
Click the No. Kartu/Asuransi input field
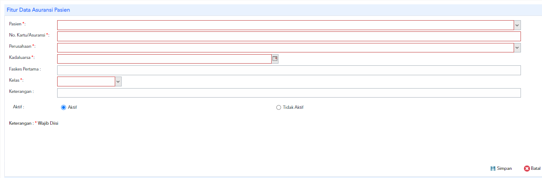[289, 37]
